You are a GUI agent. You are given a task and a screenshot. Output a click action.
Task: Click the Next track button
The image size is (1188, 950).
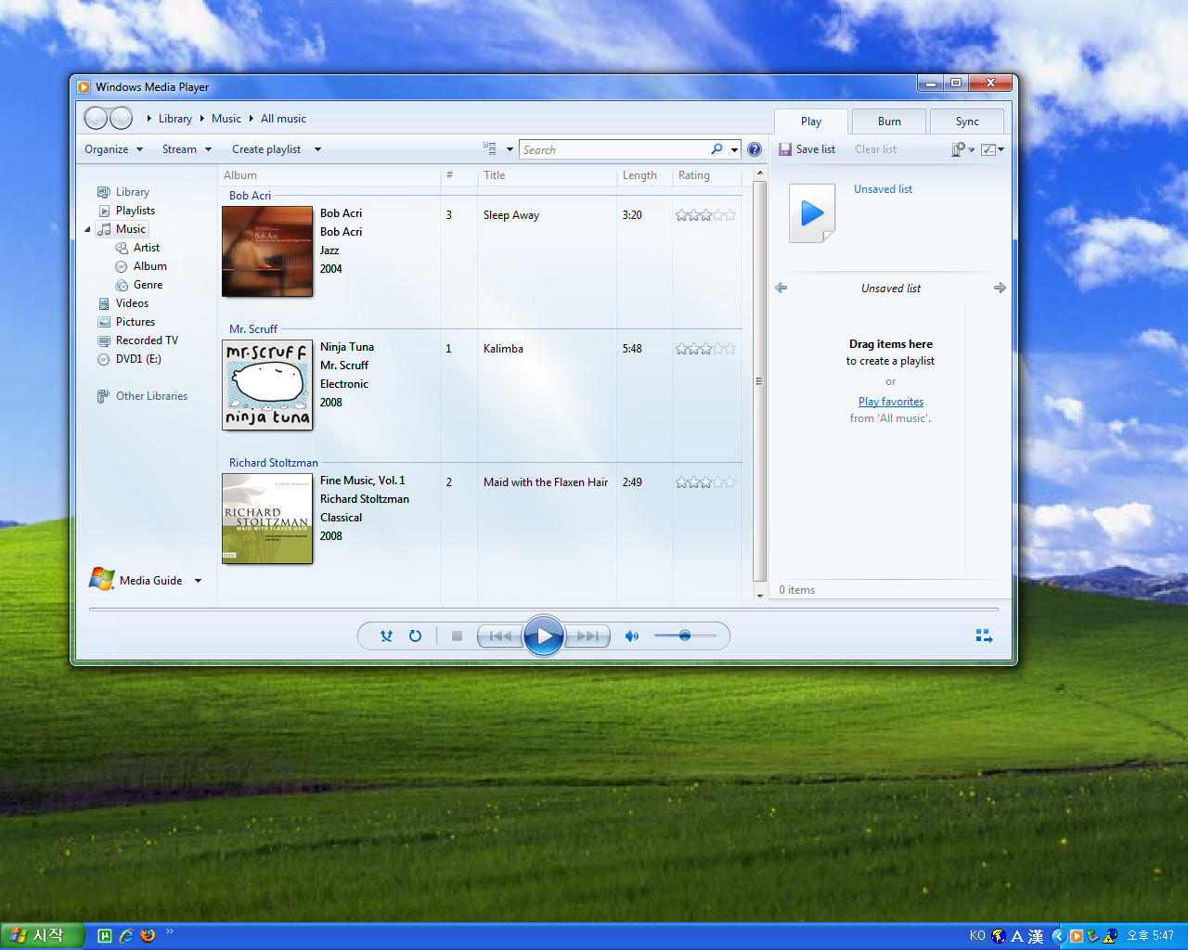588,636
